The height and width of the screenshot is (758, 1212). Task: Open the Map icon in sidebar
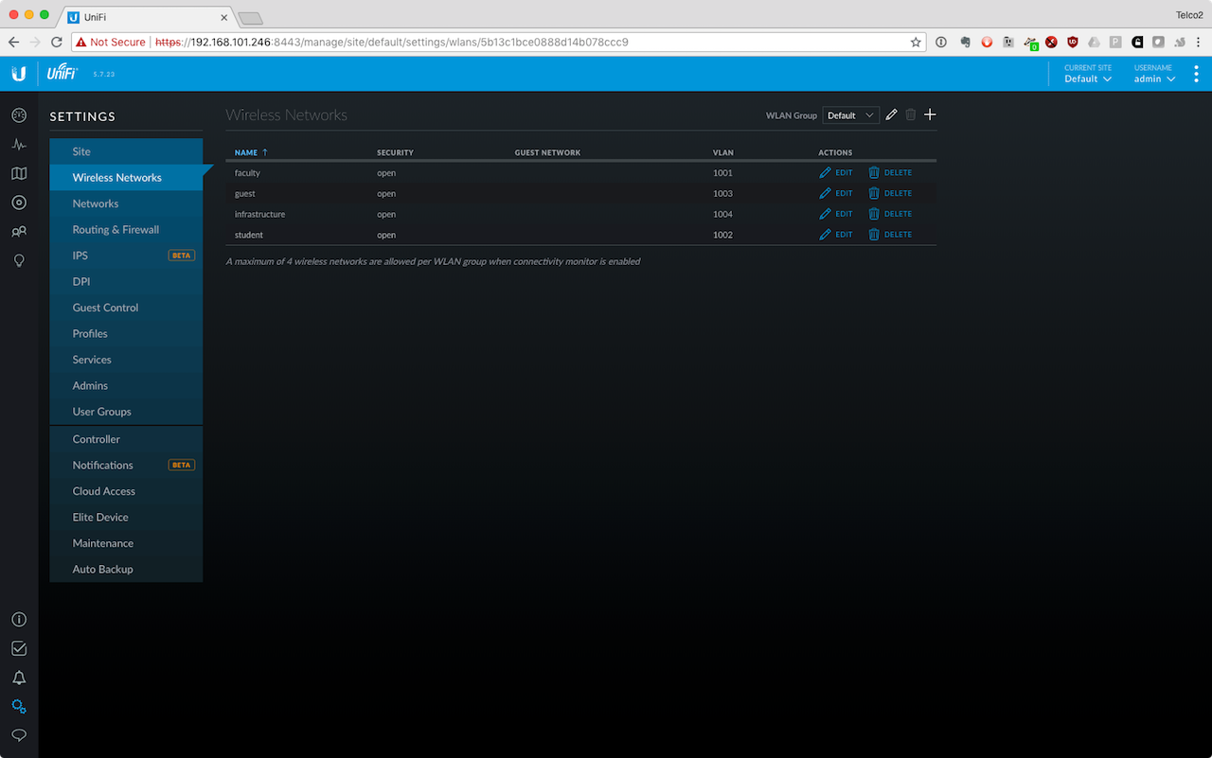pos(19,173)
